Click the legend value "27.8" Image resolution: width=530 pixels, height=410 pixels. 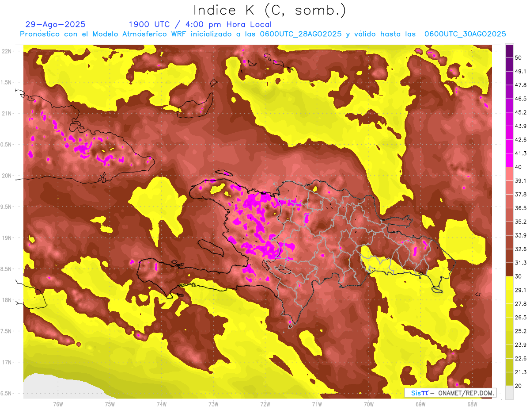click(520, 304)
